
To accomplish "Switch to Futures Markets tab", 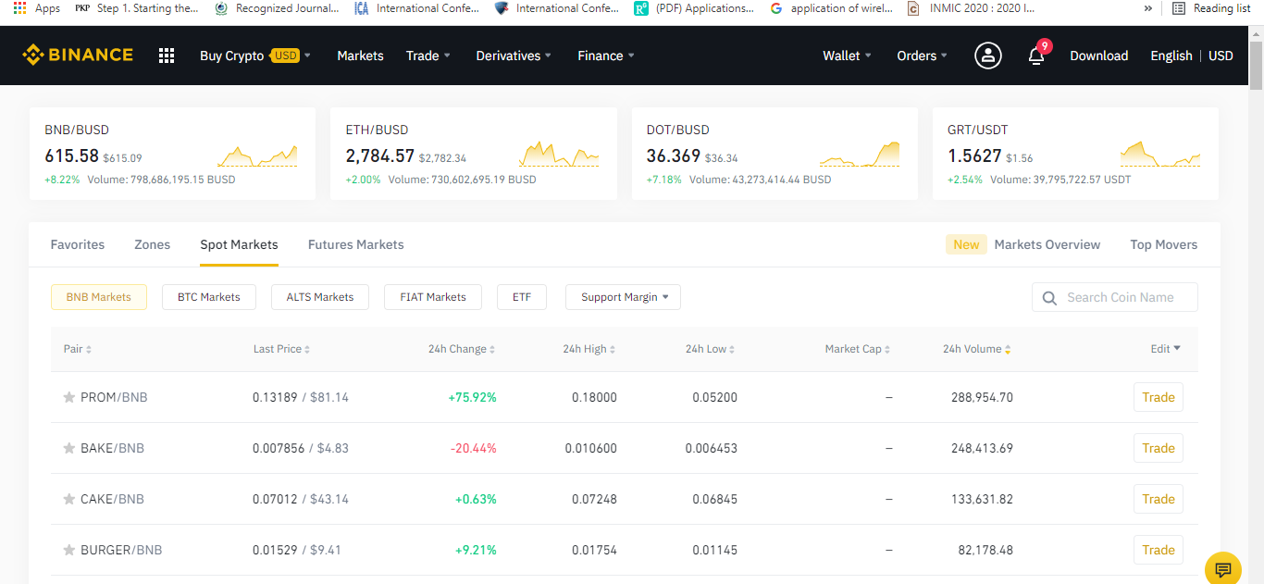I will point(356,244).
